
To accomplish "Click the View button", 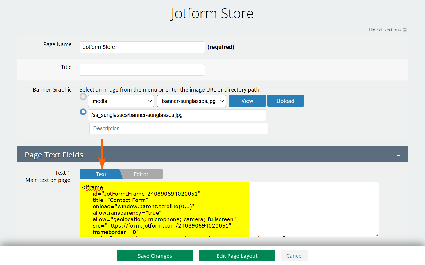I will click(247, 101).
